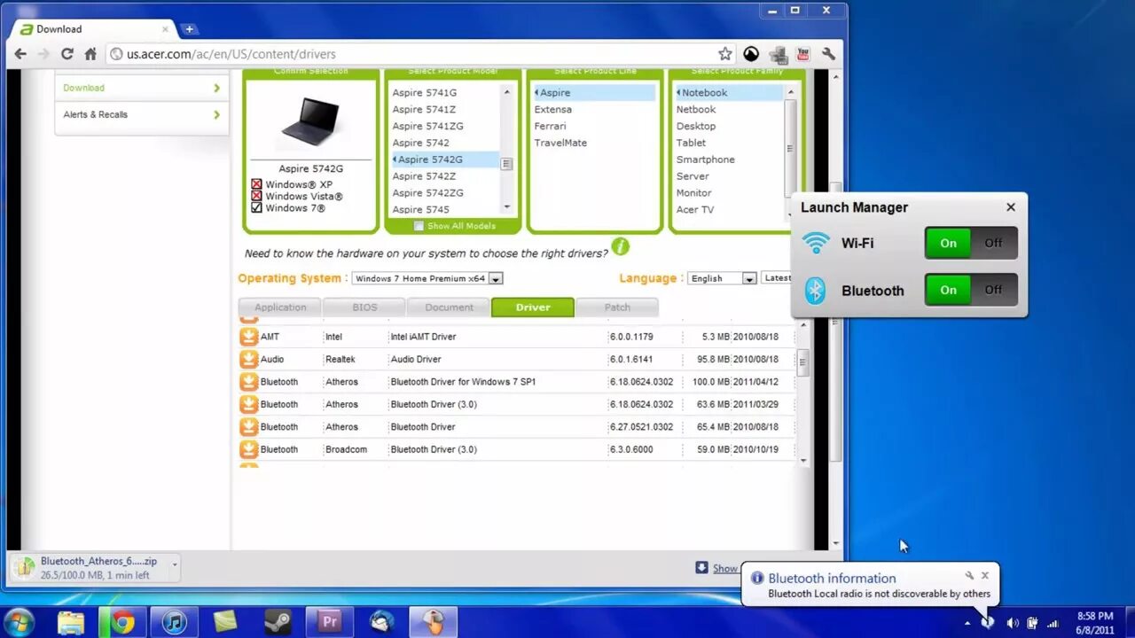1135x638 pixels.
Task: Reload the Acer drivers page
Action: (67, 54)
